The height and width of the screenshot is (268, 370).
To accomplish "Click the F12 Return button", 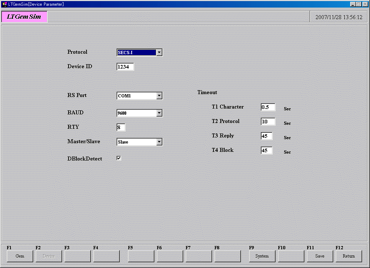I will (x=349, y=256).
